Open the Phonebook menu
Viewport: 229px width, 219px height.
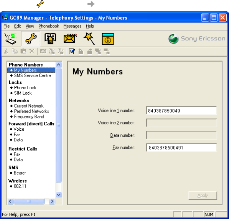tap(49, 26)
